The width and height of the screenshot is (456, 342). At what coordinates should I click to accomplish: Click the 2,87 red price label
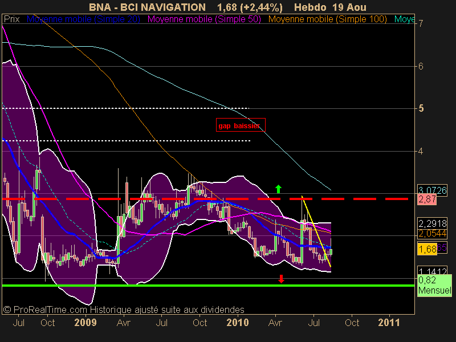[427, 199]
